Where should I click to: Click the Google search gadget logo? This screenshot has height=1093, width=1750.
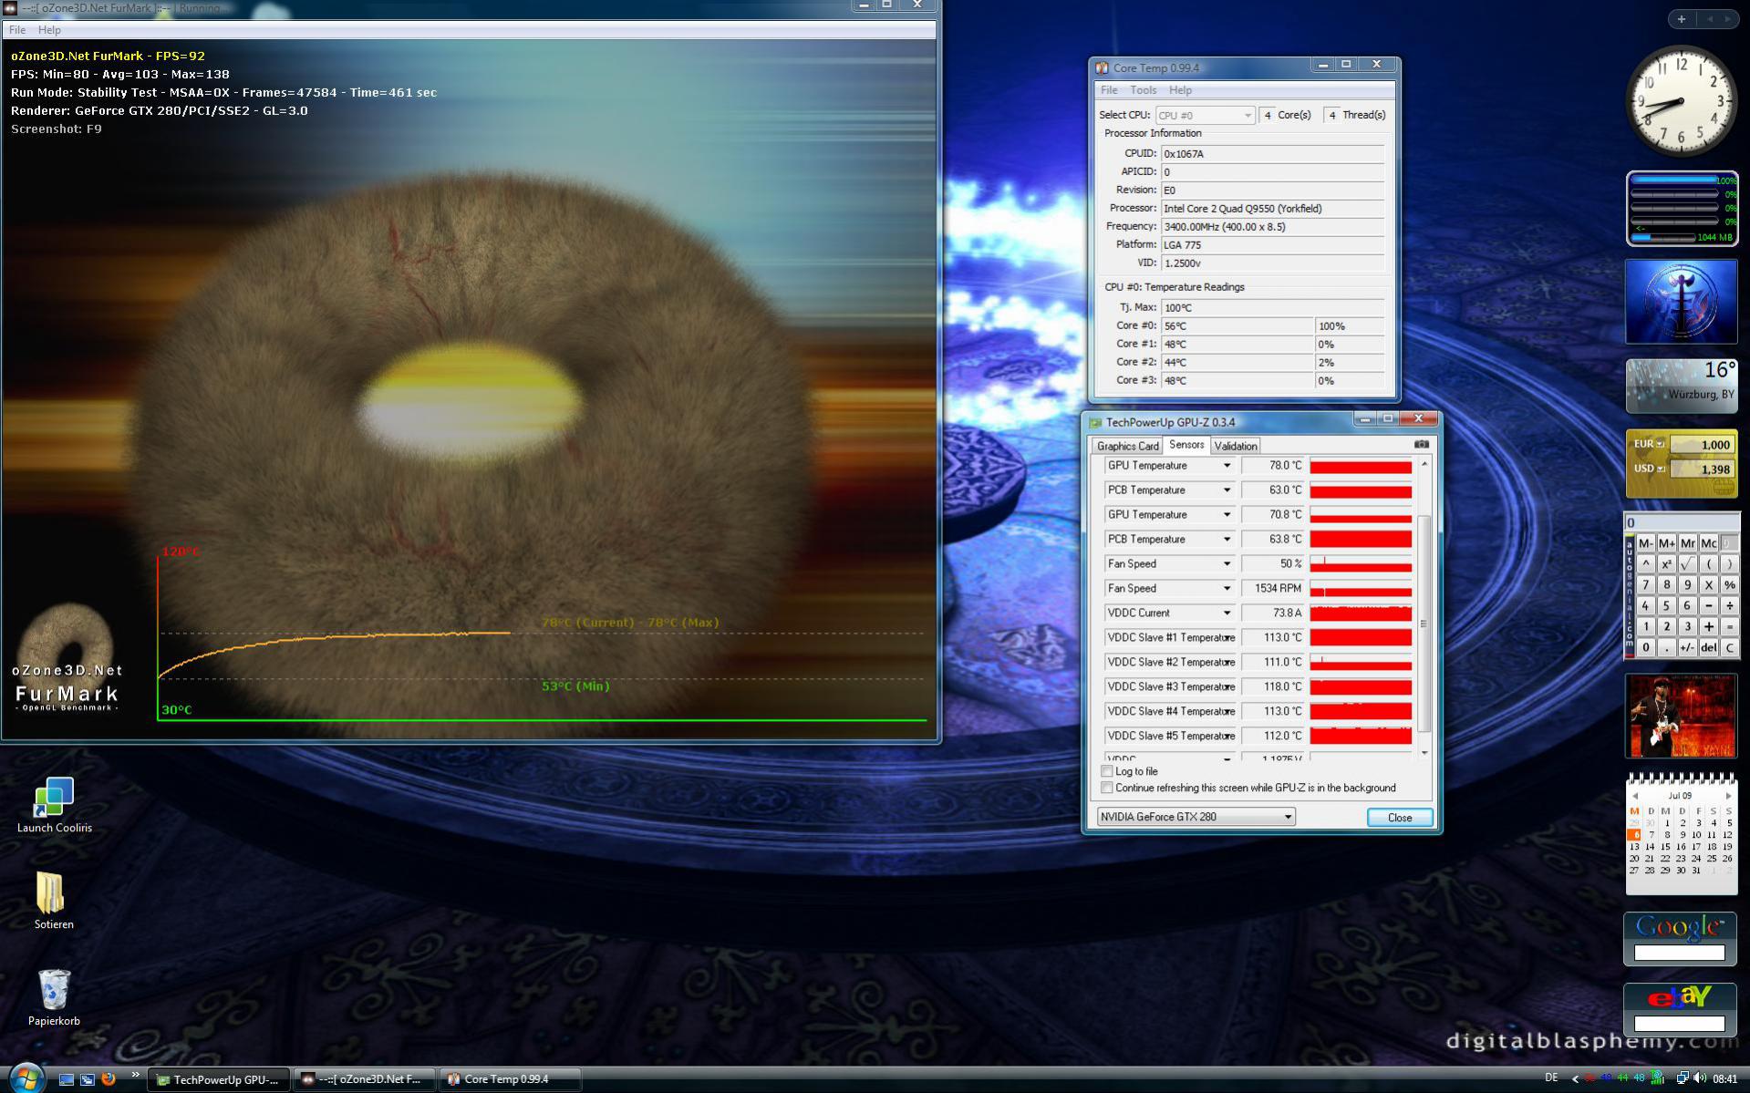point(1679,927)
